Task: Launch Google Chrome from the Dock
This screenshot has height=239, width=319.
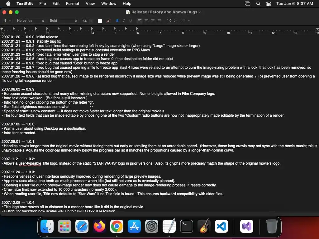Action: (117, 226)
